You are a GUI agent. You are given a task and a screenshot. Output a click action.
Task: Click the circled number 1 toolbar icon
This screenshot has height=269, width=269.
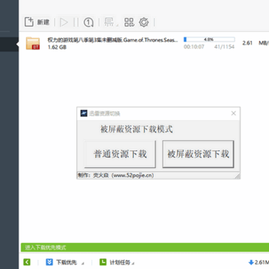point(88,22)
